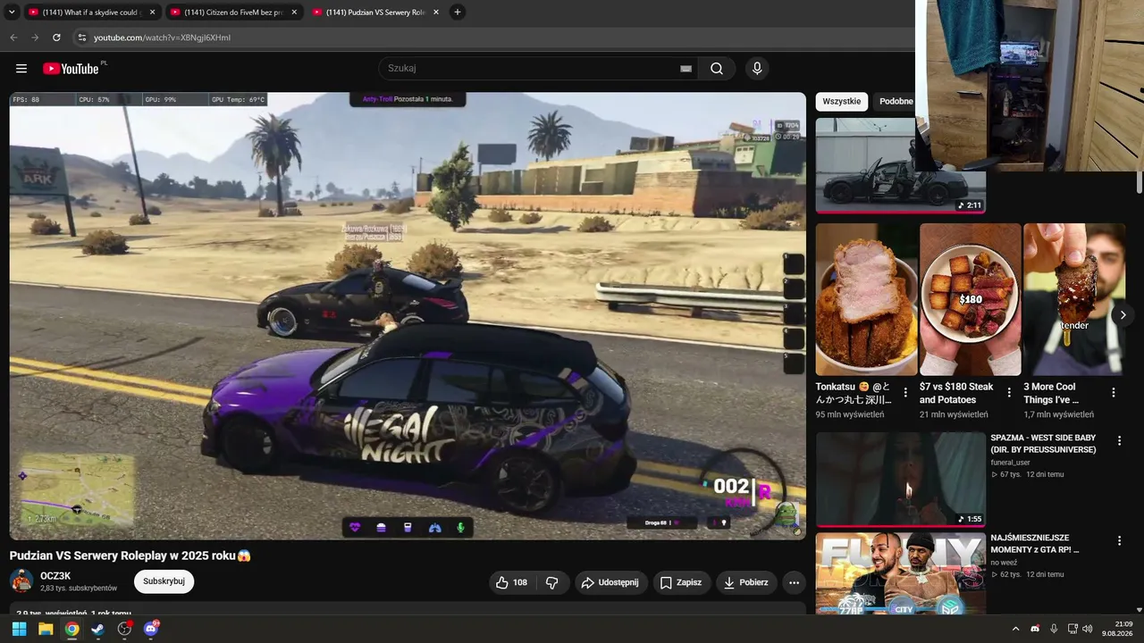Click the Discord icon in system tray
Screen dimensions: 1144x643
[1035, 629]
